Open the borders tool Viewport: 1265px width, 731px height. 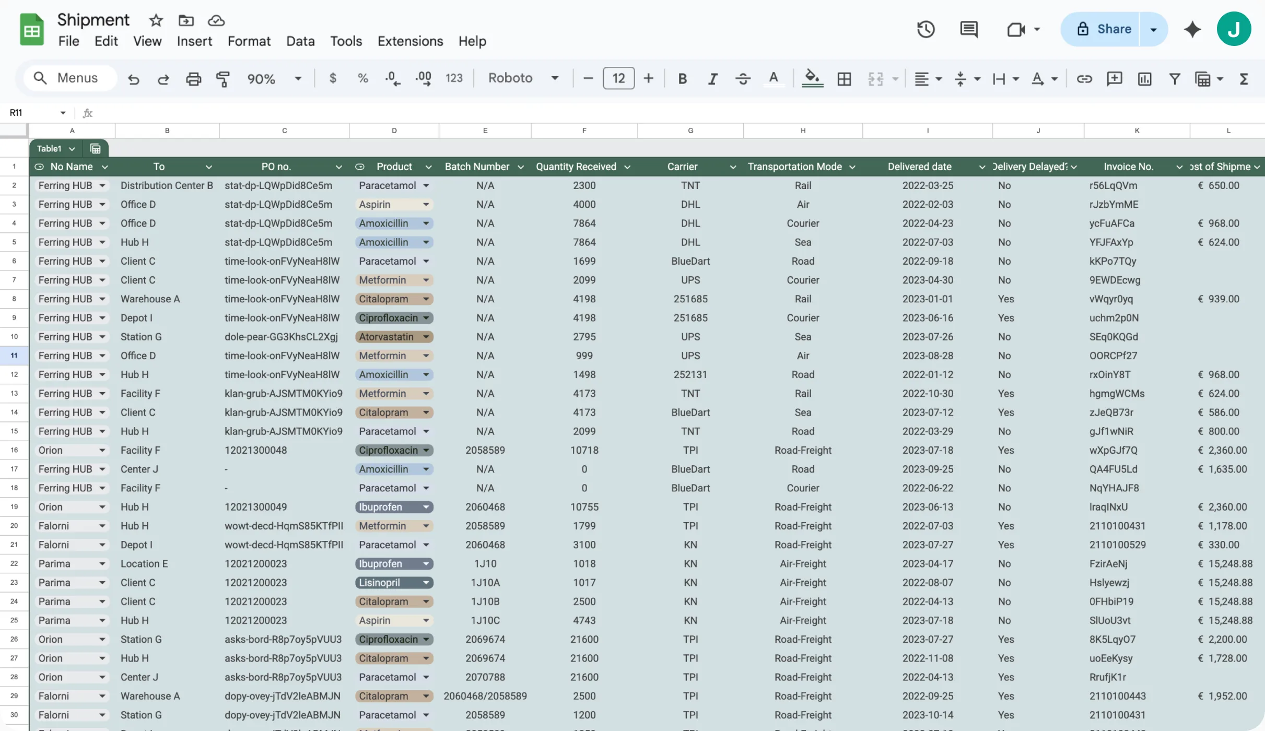click(844, 79)
